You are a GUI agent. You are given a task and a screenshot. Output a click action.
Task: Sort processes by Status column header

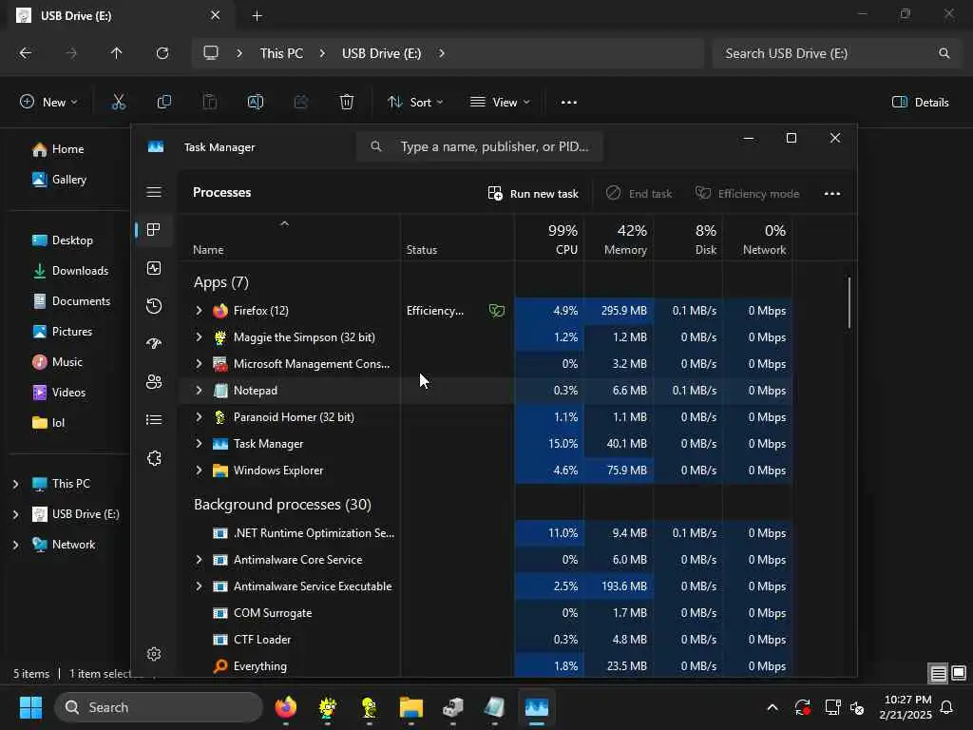tap(457, 239)
